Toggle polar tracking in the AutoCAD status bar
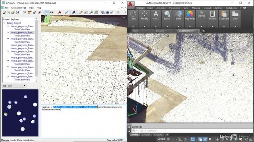Screen dimensions: 254x142 point(185,139)
